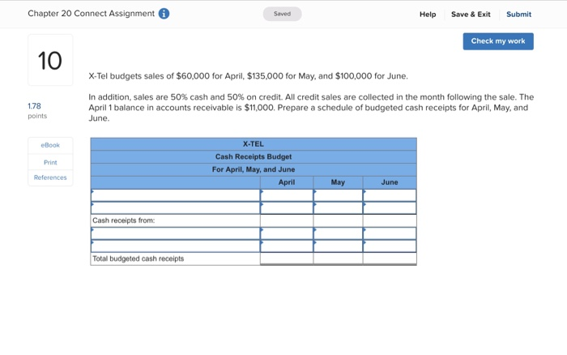Open the Help menu
This screenshot has height=355, width=567.
428,15
